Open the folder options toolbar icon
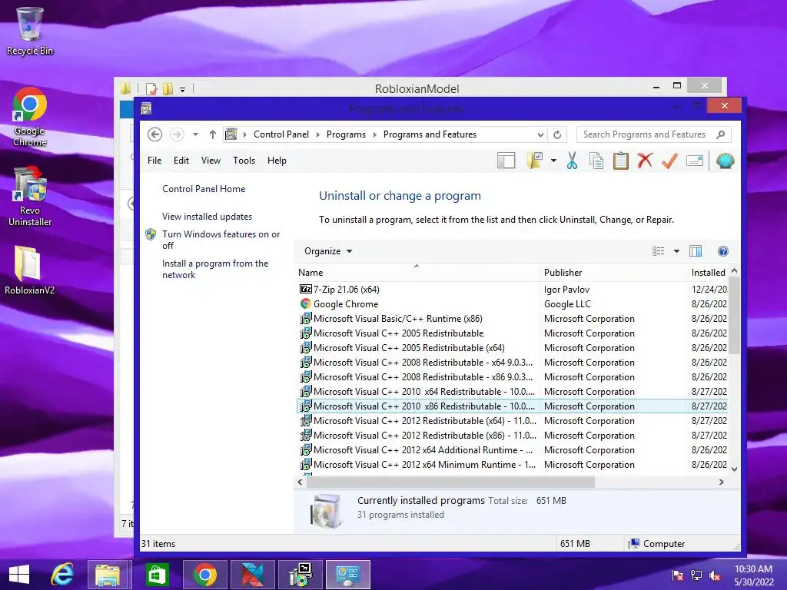Image resolution: width=787 pixels, height=590 pixels. (535, 161)
